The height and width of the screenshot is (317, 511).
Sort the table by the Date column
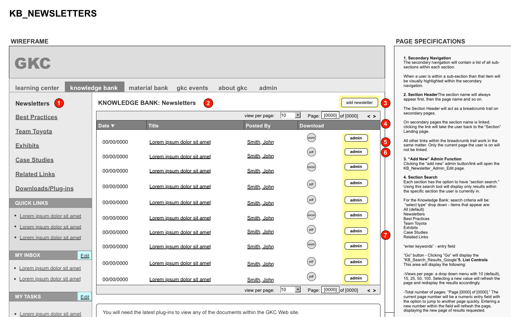coord(106,126)
